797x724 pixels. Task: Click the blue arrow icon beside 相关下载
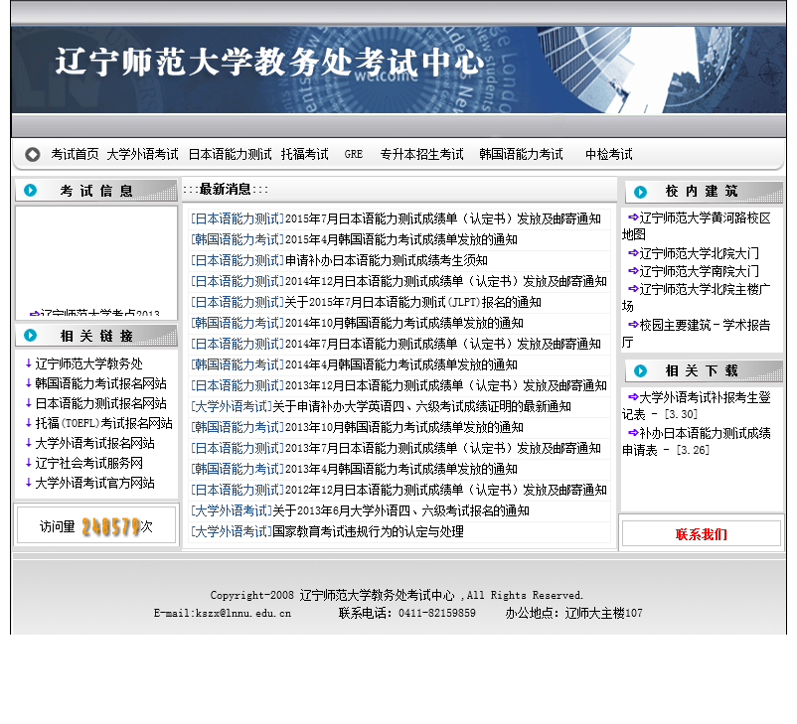640,370
